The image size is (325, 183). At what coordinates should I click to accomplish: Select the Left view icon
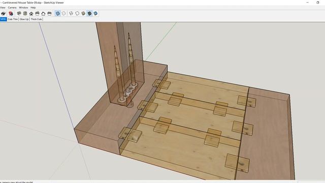49,14
